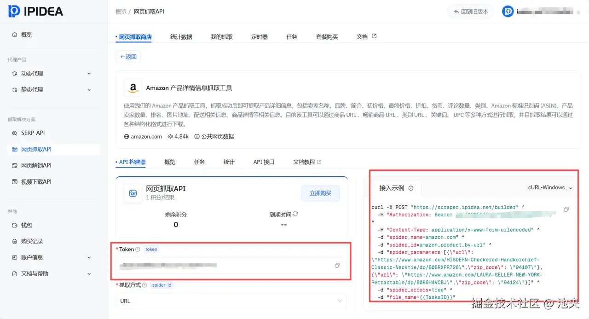This screenshot has width=589, height=319.
Task: Switch to API 接口 tab
Action: pyautogui.click(x=264, y=162)
